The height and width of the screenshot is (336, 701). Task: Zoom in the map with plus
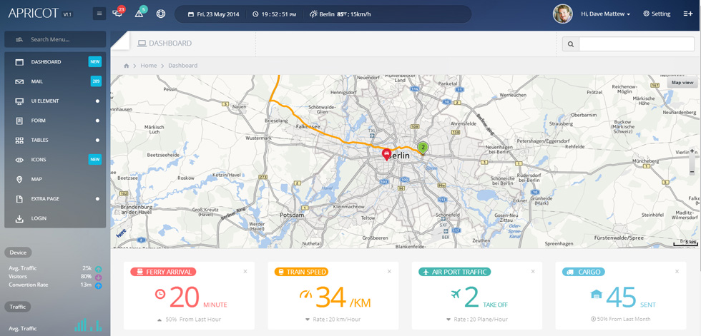coord(692,151)
